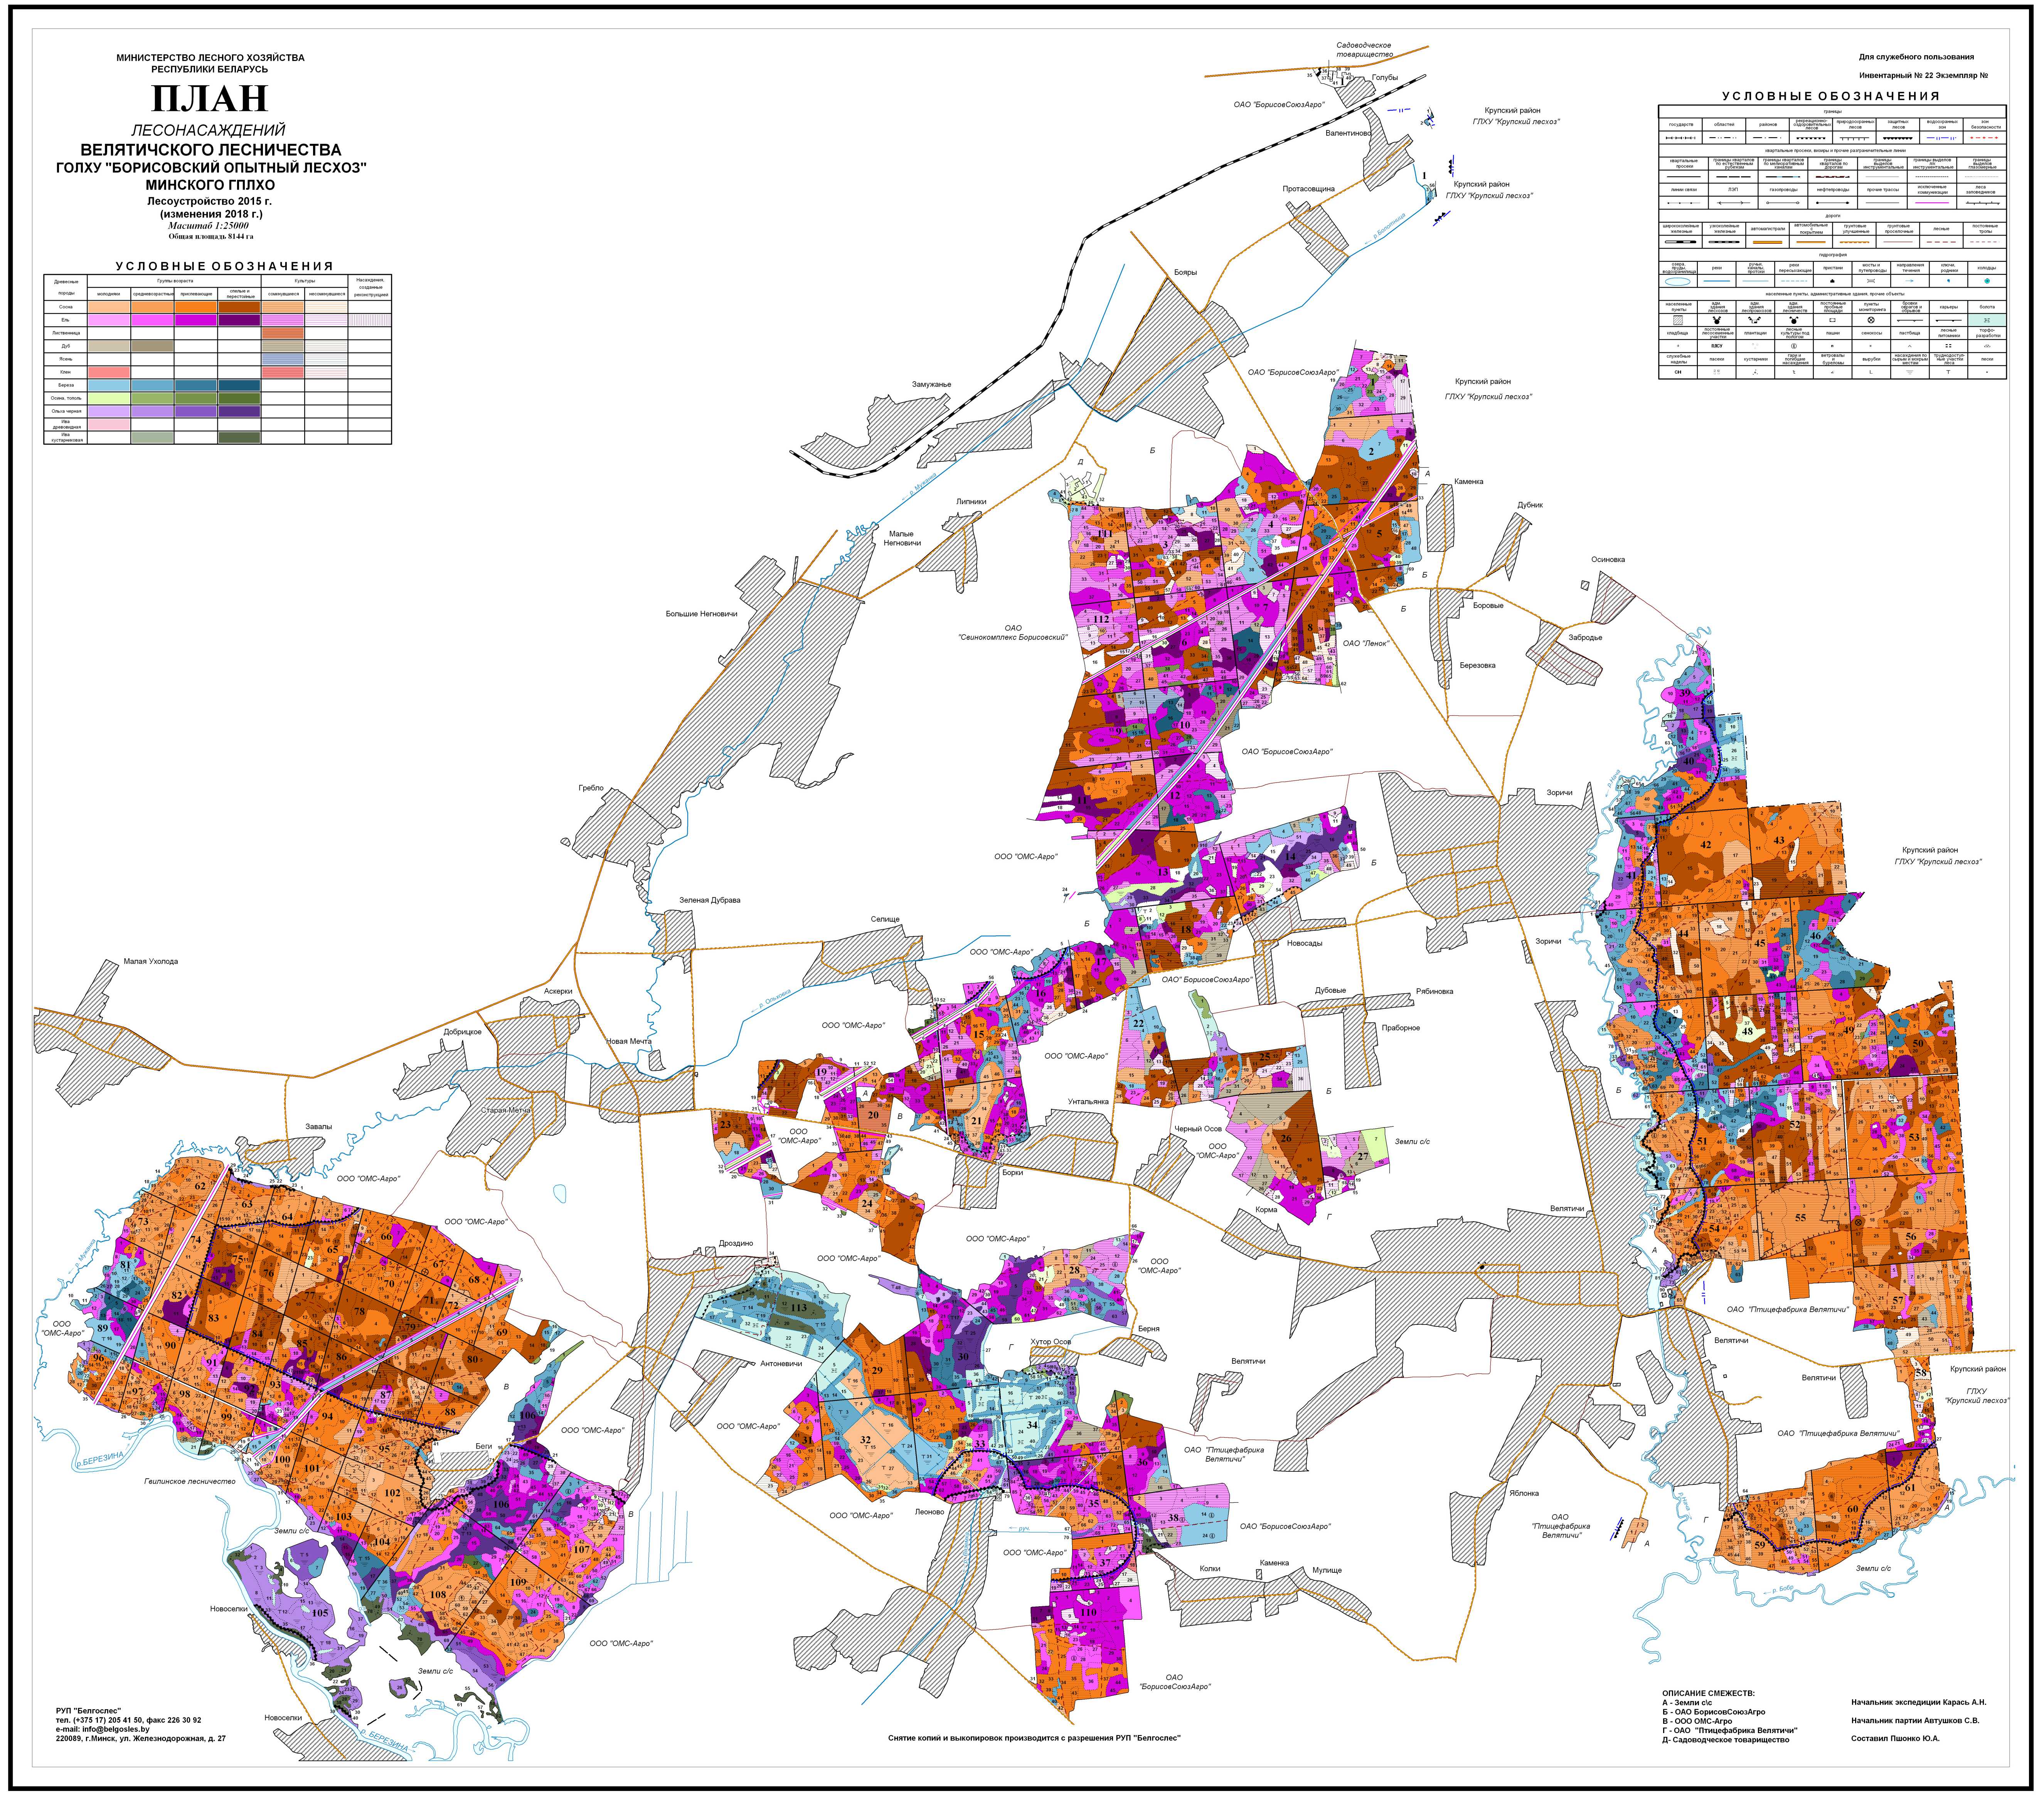Click the e-mail: info@belgosles.by line
2044x1804 pixels.
[x=103, y=1729]
